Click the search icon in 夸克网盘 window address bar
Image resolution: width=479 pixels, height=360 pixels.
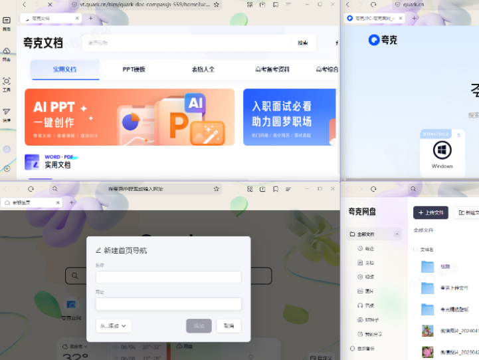point(413,189)
